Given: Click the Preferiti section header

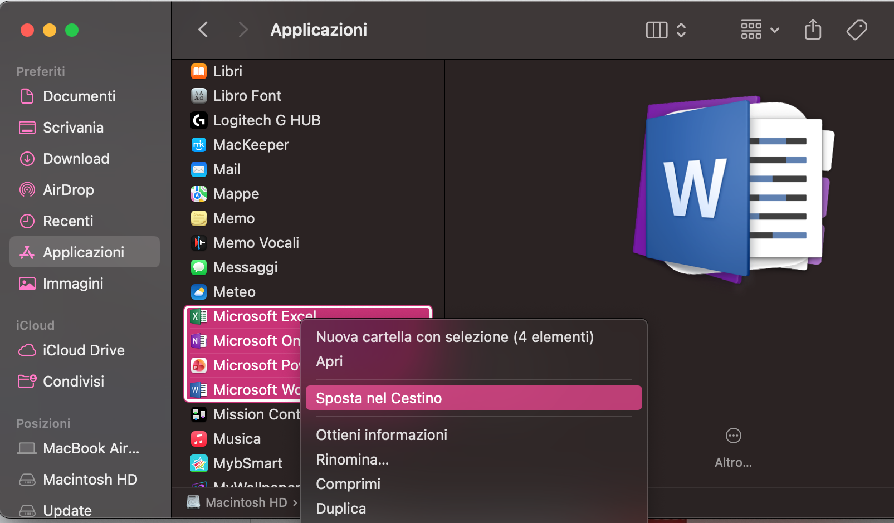Looking at the screenshot, I should 41,71.
